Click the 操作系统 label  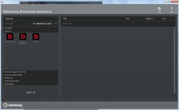[x=9, y=24]
